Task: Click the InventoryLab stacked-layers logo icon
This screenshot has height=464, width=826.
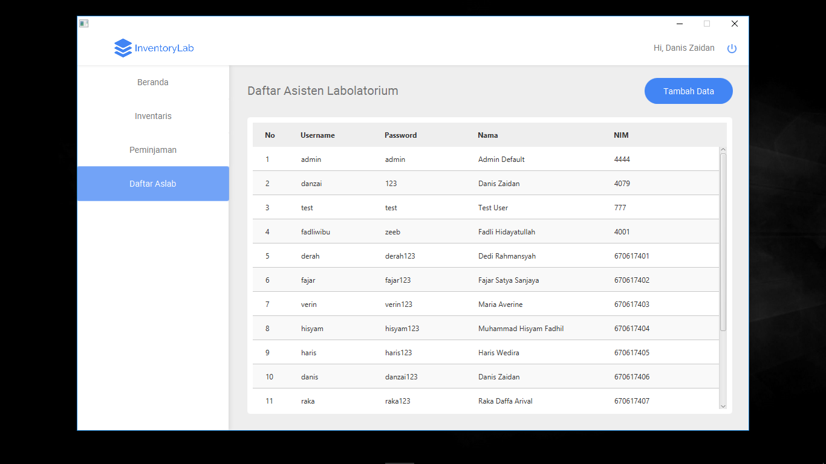Action: 122,48
